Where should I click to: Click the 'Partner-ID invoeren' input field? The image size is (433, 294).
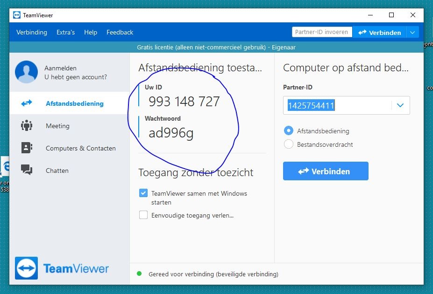[x=322, y=32]
